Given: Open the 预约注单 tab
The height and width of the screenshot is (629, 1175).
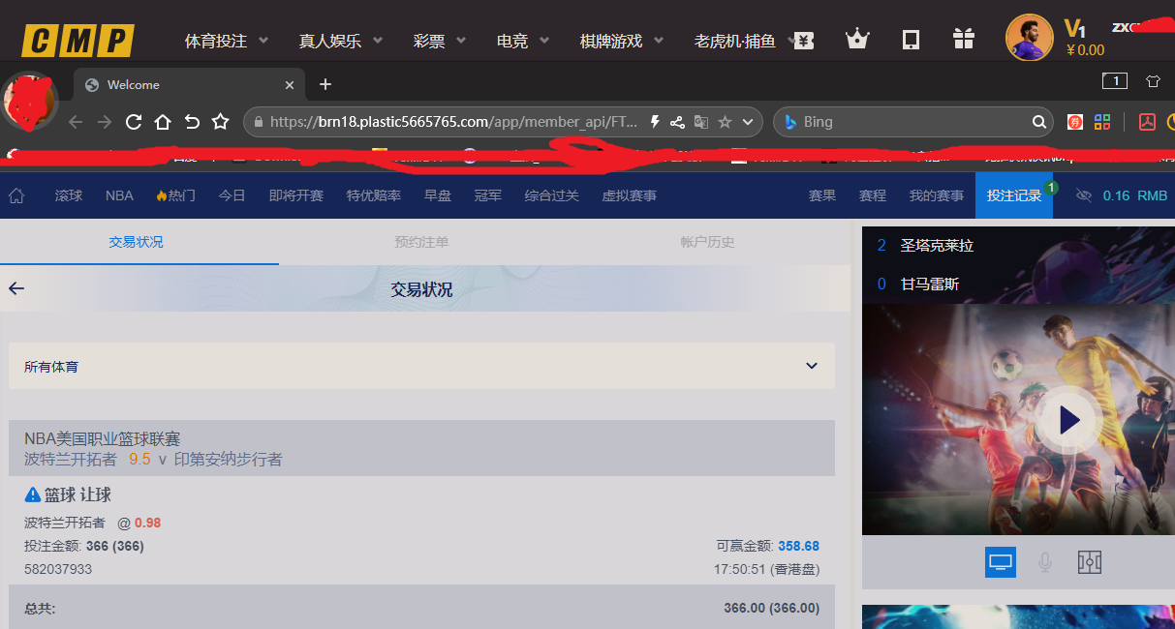Looking at the screenshot, I should click(421, 242).
